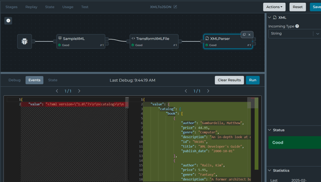Image resolution: width=321 pixels, height=182 pixels.
Task: Click the XMLParser document icon
Action: tap(207, 38)
